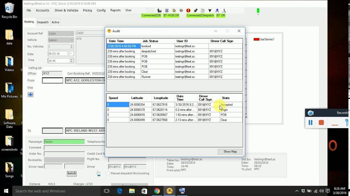The image size is (350, 196).
Task: Click the empty From code input field
Action: coord(52,80)
